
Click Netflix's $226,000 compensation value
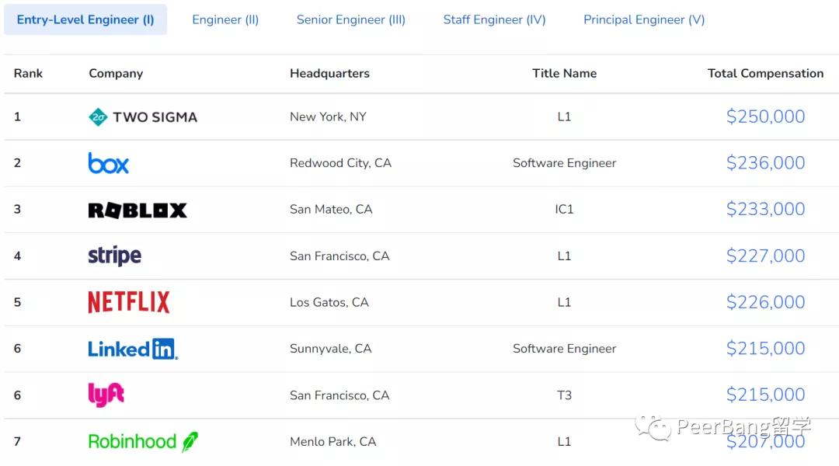click(x=765, y=302)
